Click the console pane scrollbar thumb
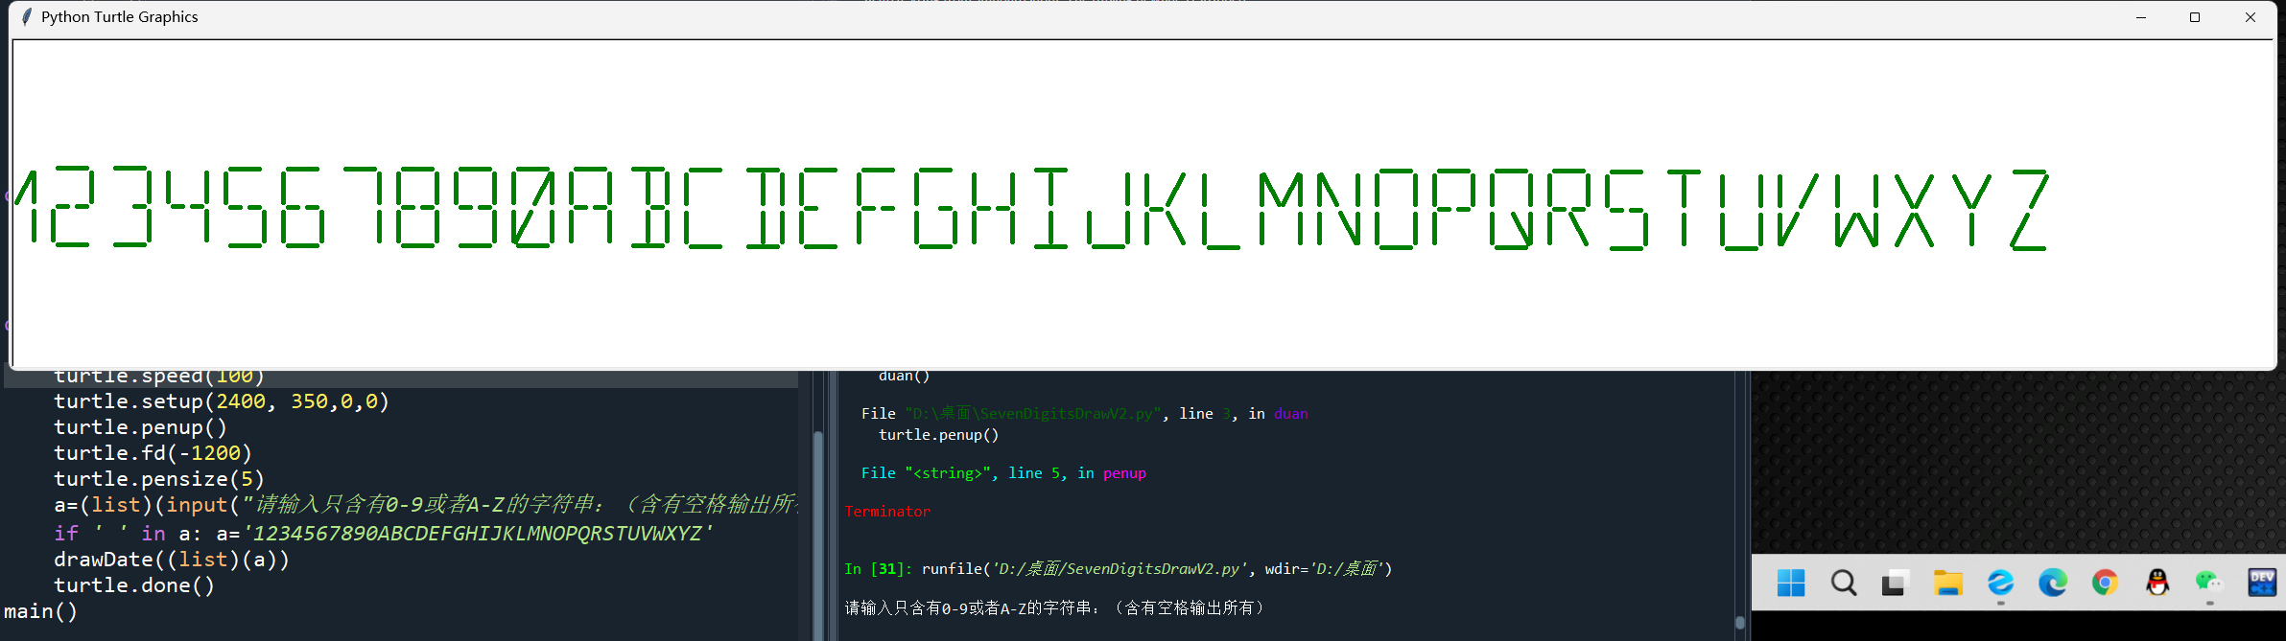Image resolution: width=2286 pixels, height=641 pixels. click(x=1740, y=623)
